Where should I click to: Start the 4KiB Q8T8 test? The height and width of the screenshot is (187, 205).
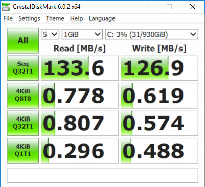point(23,96)
